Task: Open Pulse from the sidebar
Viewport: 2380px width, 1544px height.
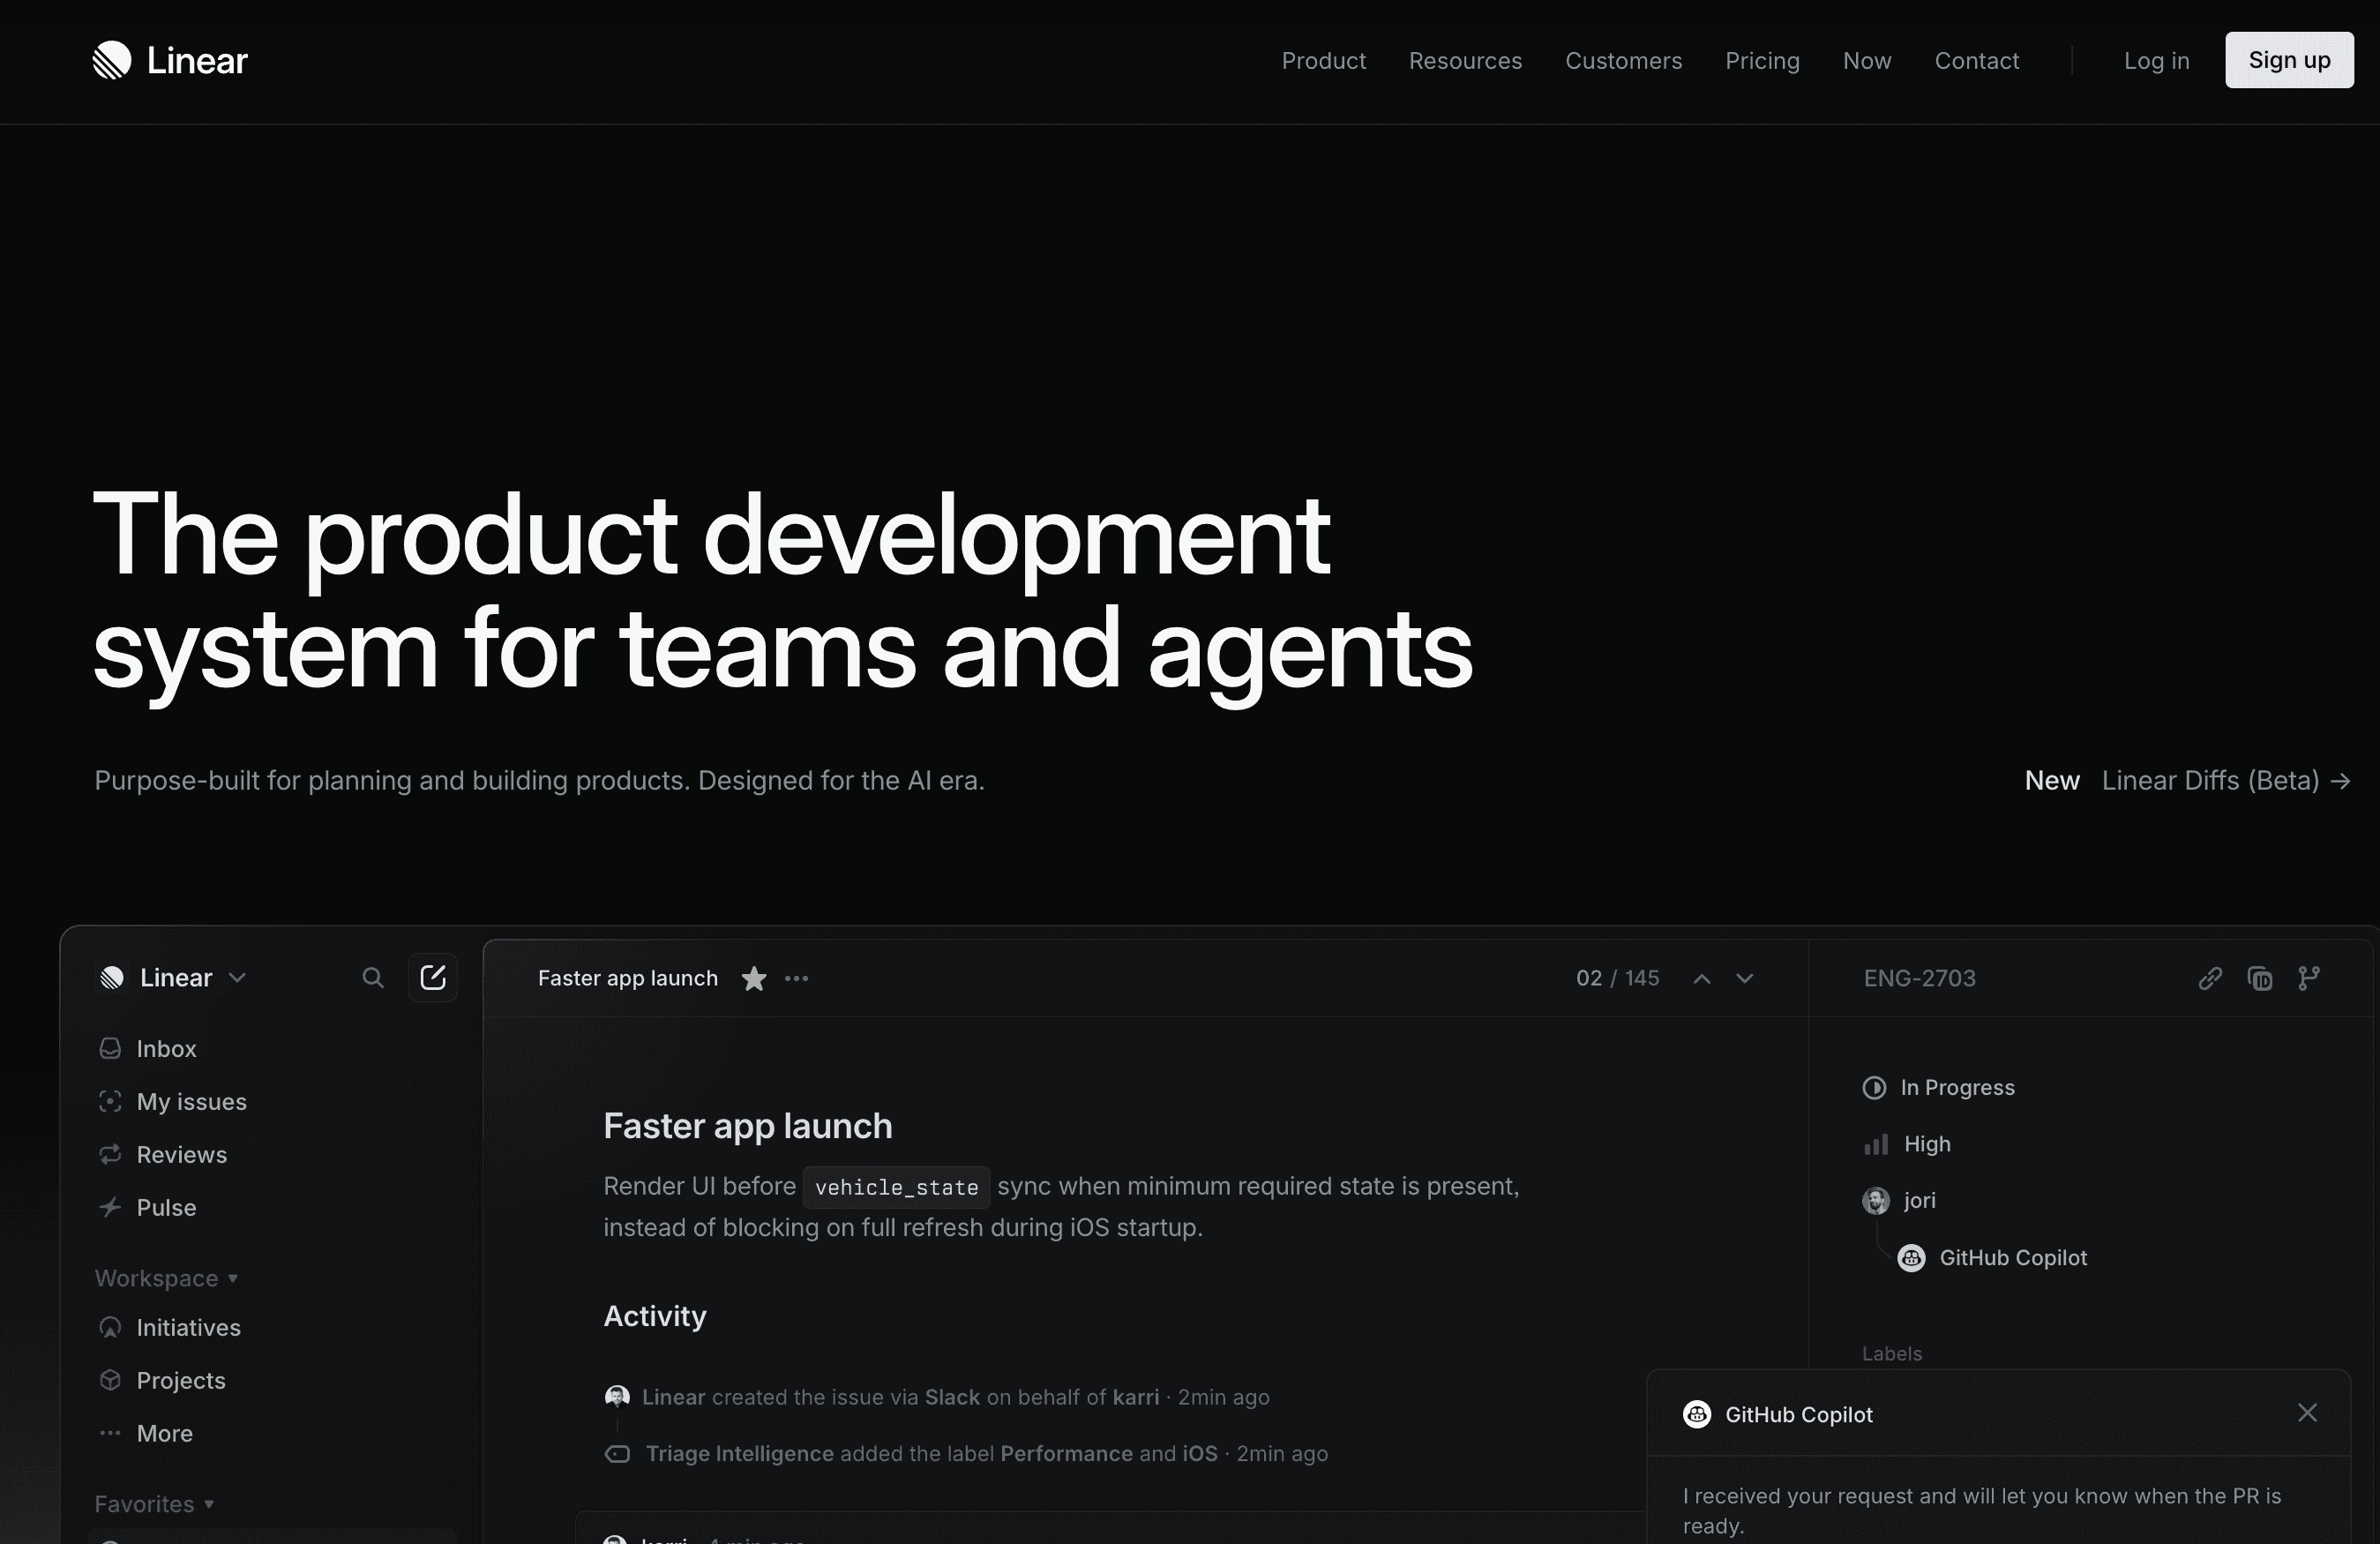Action: [x=167, y=1207]
